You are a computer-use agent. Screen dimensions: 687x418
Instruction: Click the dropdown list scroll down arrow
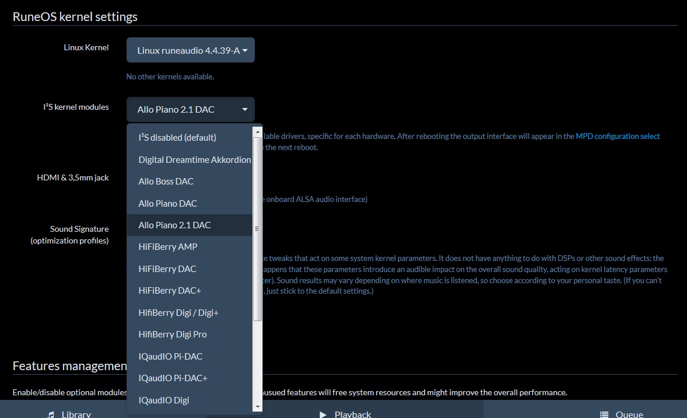pyautogui.click(x=257, y=406)
